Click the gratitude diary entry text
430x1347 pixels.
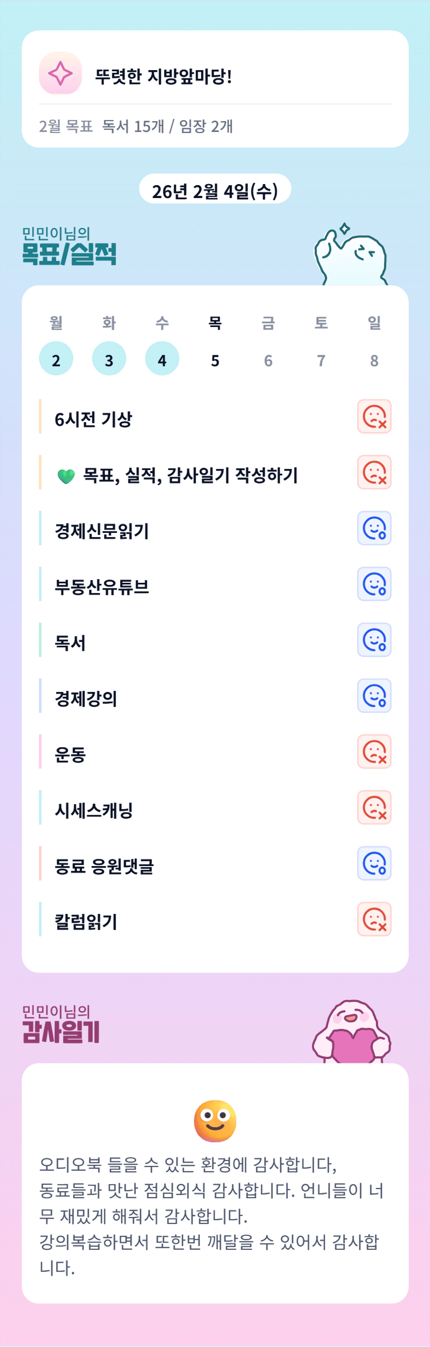pyautogui.click(x=211, y=1215)
